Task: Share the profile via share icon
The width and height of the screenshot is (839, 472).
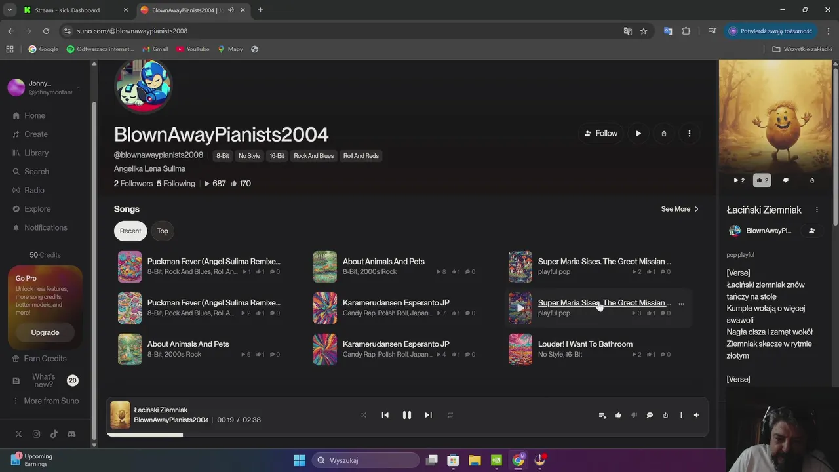Action: pyautogui.click(x=664, y=134)
